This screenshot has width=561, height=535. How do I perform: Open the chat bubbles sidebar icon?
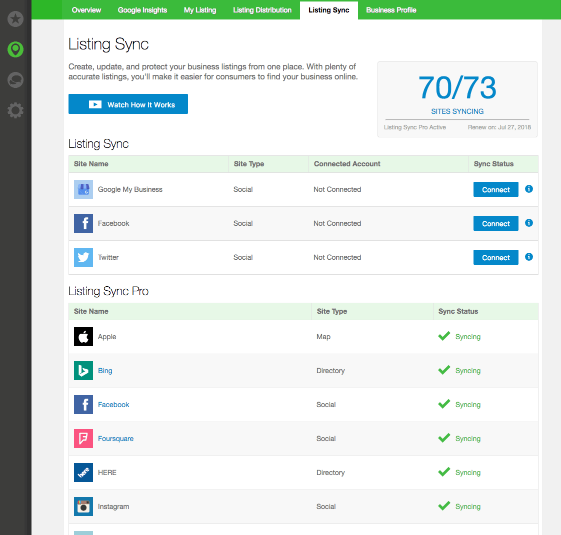point(15,80)
